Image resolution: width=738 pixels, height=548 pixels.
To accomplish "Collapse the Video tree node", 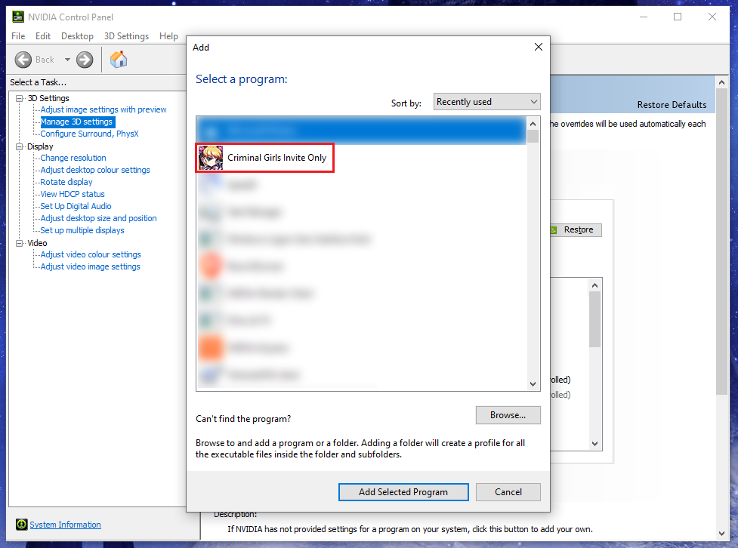I will pyautogui.click(x=20, y=243).
